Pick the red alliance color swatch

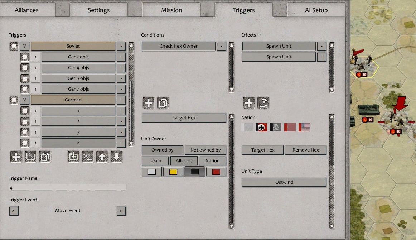tap(216, 172)
